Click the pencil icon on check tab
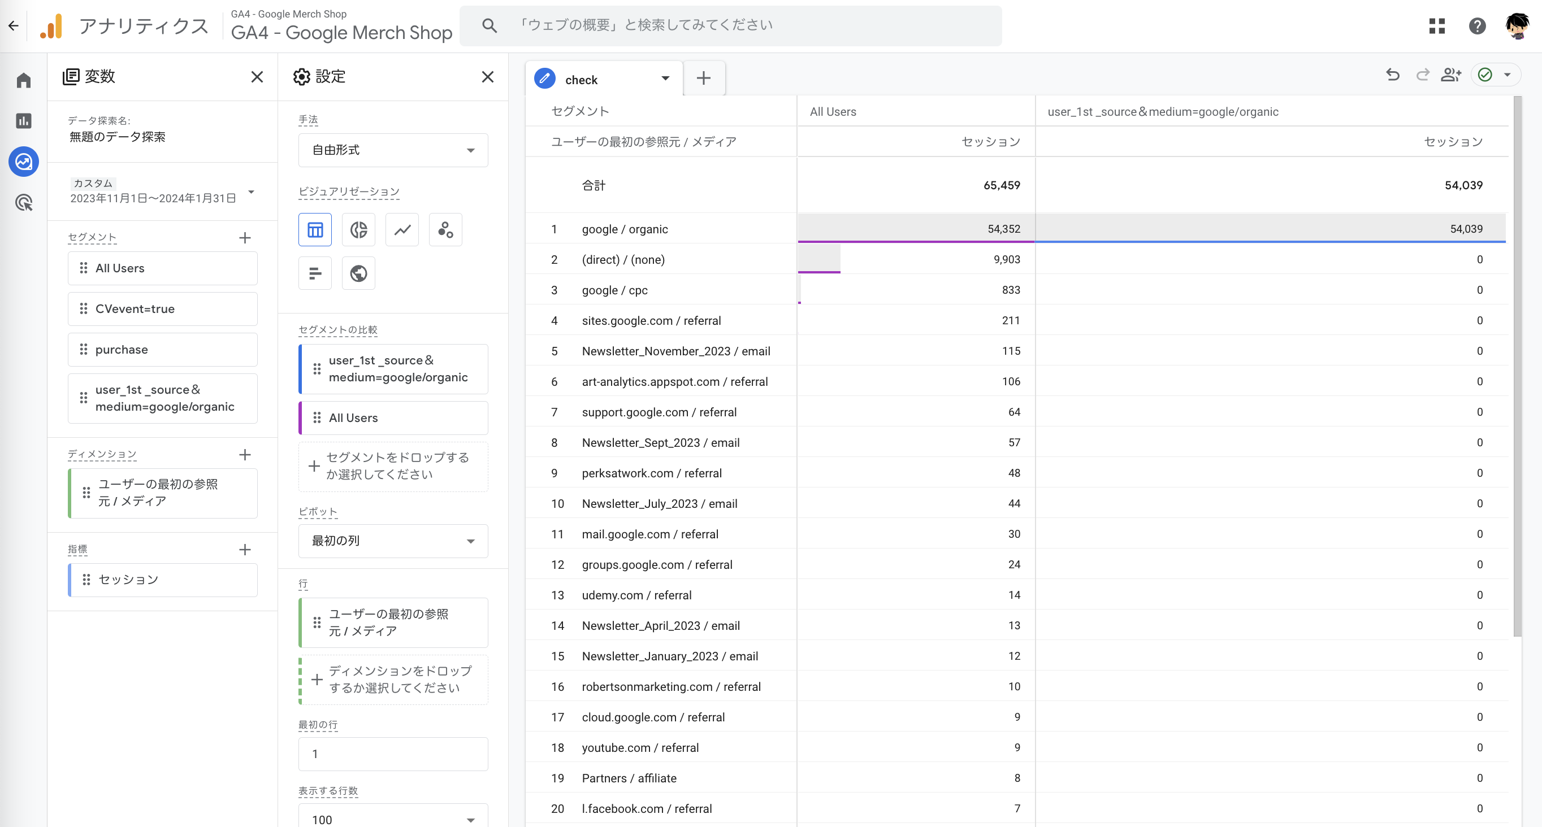Image resolution: width=1542 pixels, height=827 pixels. (545, 79)
